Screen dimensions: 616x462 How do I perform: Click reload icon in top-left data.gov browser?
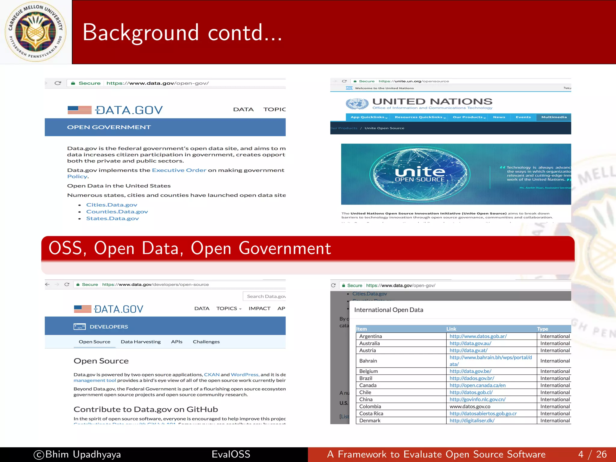(x=58, y=83)
